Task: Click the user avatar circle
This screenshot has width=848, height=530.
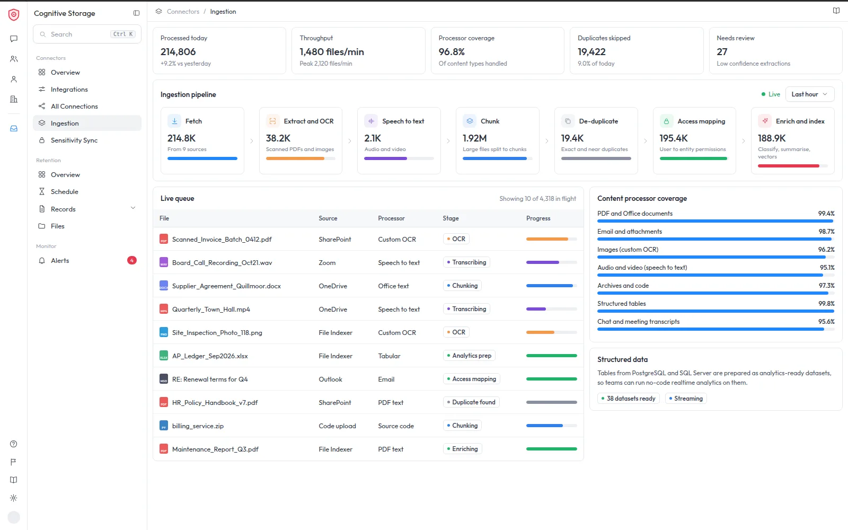Action: (14, 517)
